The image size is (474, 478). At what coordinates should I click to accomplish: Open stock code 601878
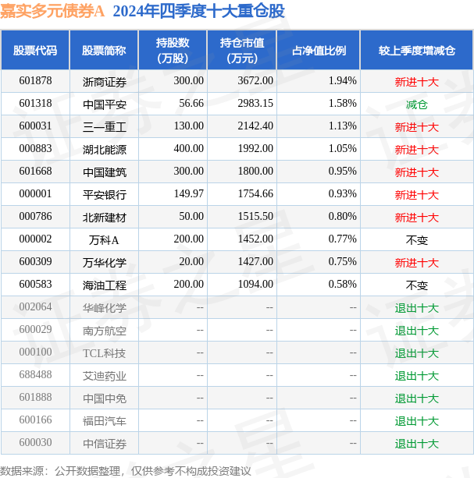35,81
